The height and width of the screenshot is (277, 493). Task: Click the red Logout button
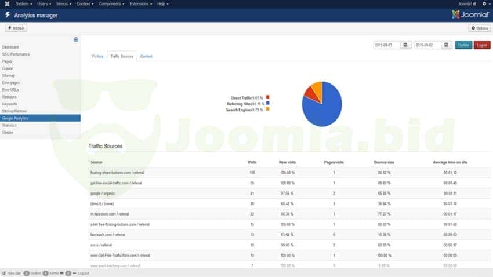[481, 45]
